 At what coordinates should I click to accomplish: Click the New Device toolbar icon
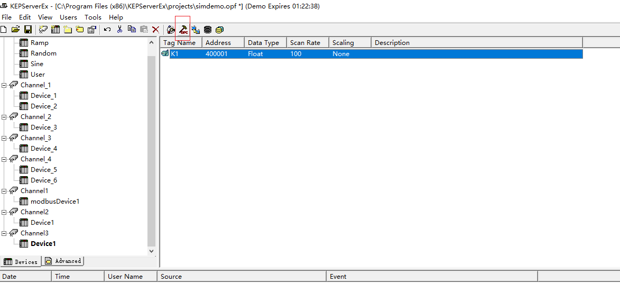pos(55,29)
